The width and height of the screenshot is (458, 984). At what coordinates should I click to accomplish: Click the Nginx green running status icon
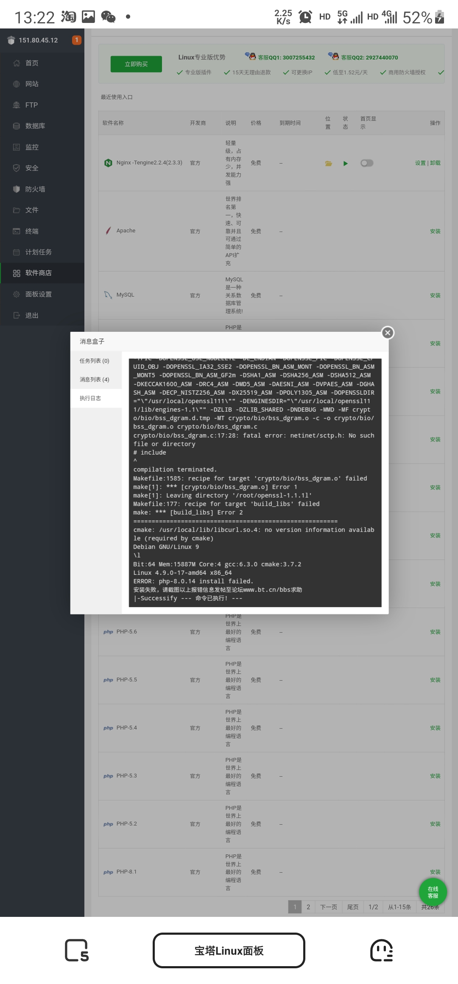point(346,163)
